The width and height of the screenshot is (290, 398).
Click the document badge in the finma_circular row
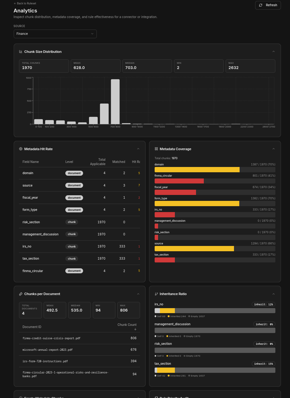[x=74, y=271]
